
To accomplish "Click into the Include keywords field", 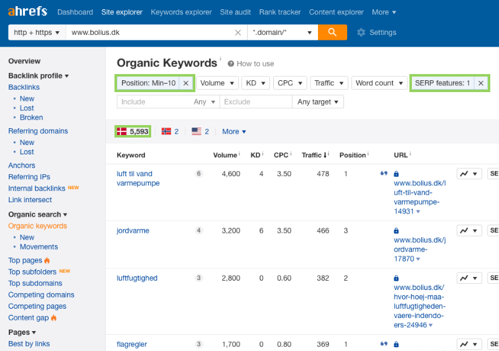I will pos(154,102).
